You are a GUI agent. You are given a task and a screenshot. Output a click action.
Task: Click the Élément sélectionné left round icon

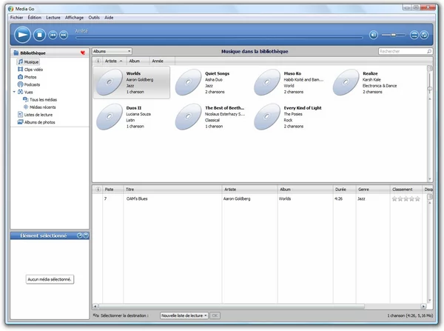tap(80, 235)
